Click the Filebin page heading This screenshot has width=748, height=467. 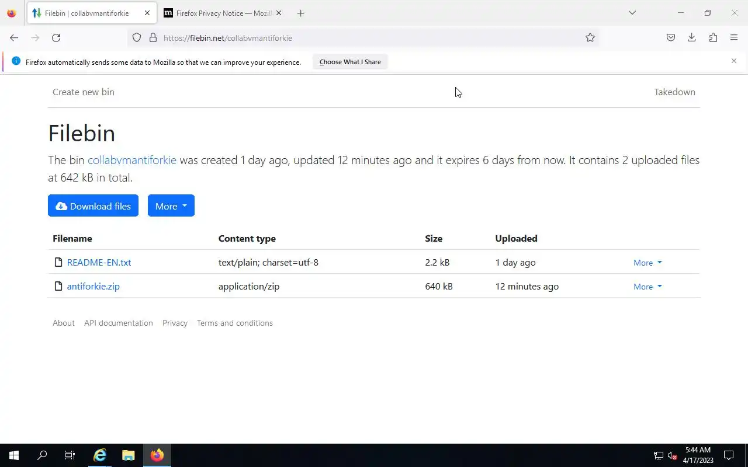[x=82, y=133]
